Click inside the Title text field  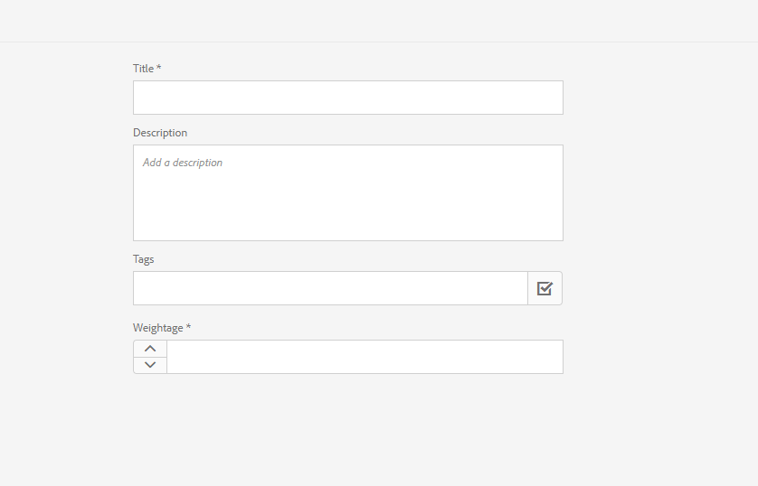pyautogui.click(x=347, y=98)
